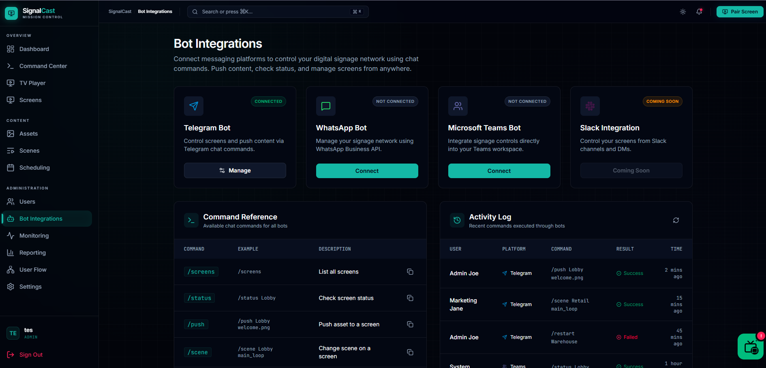The image size is (766, 368).
Task: Copy the /status command
Action: [x=410, y=298]
